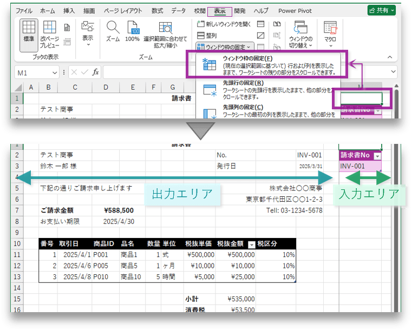Open the マクロ dropdown
This screenshot has width=412, height=330.
click(330, 34)
